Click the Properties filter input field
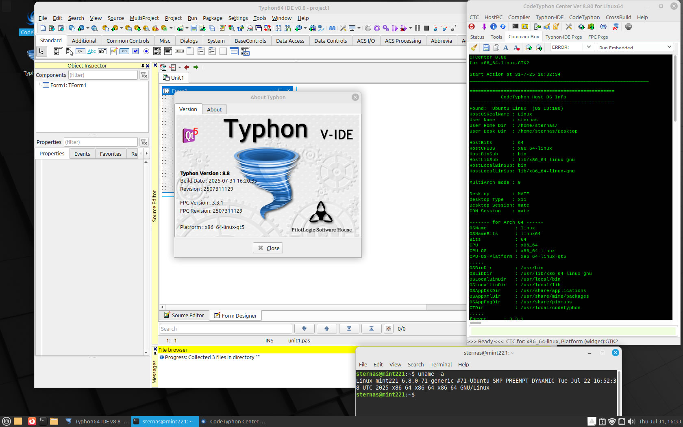683x427 pixels. pyautogui.click(x=101, y=142)
